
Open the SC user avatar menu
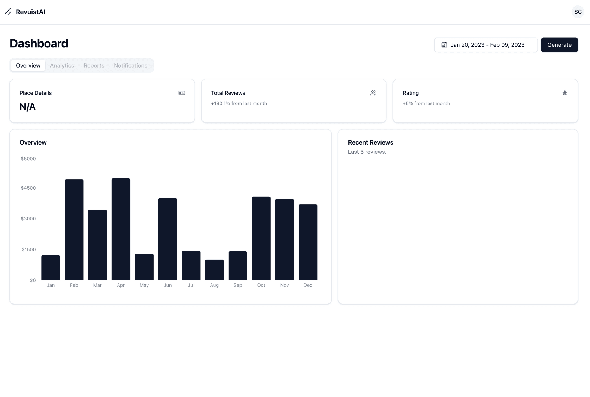pyautogui.click(x=578, y=12)
